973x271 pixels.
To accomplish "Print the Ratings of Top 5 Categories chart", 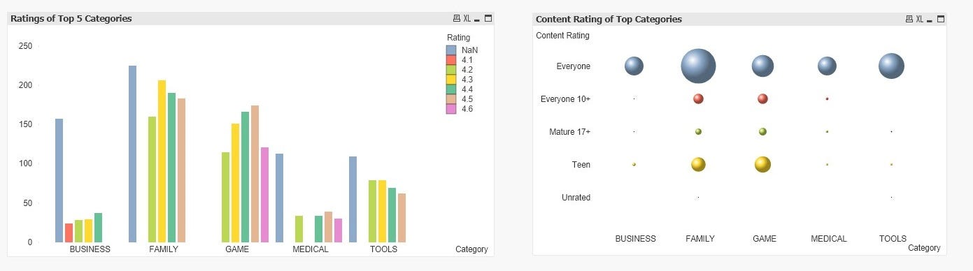I will tap(457, 19).
